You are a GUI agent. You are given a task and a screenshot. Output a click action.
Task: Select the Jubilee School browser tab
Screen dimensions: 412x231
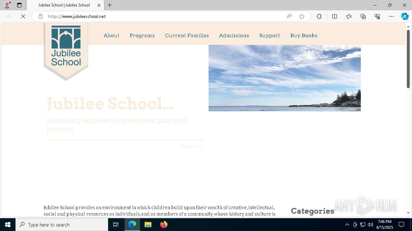pos(65,5)
